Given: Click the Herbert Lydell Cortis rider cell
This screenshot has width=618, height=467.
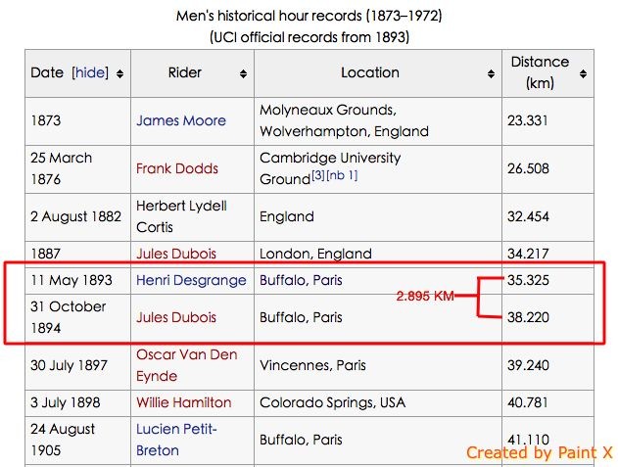Looking at the screenshot, I should 182,216.
